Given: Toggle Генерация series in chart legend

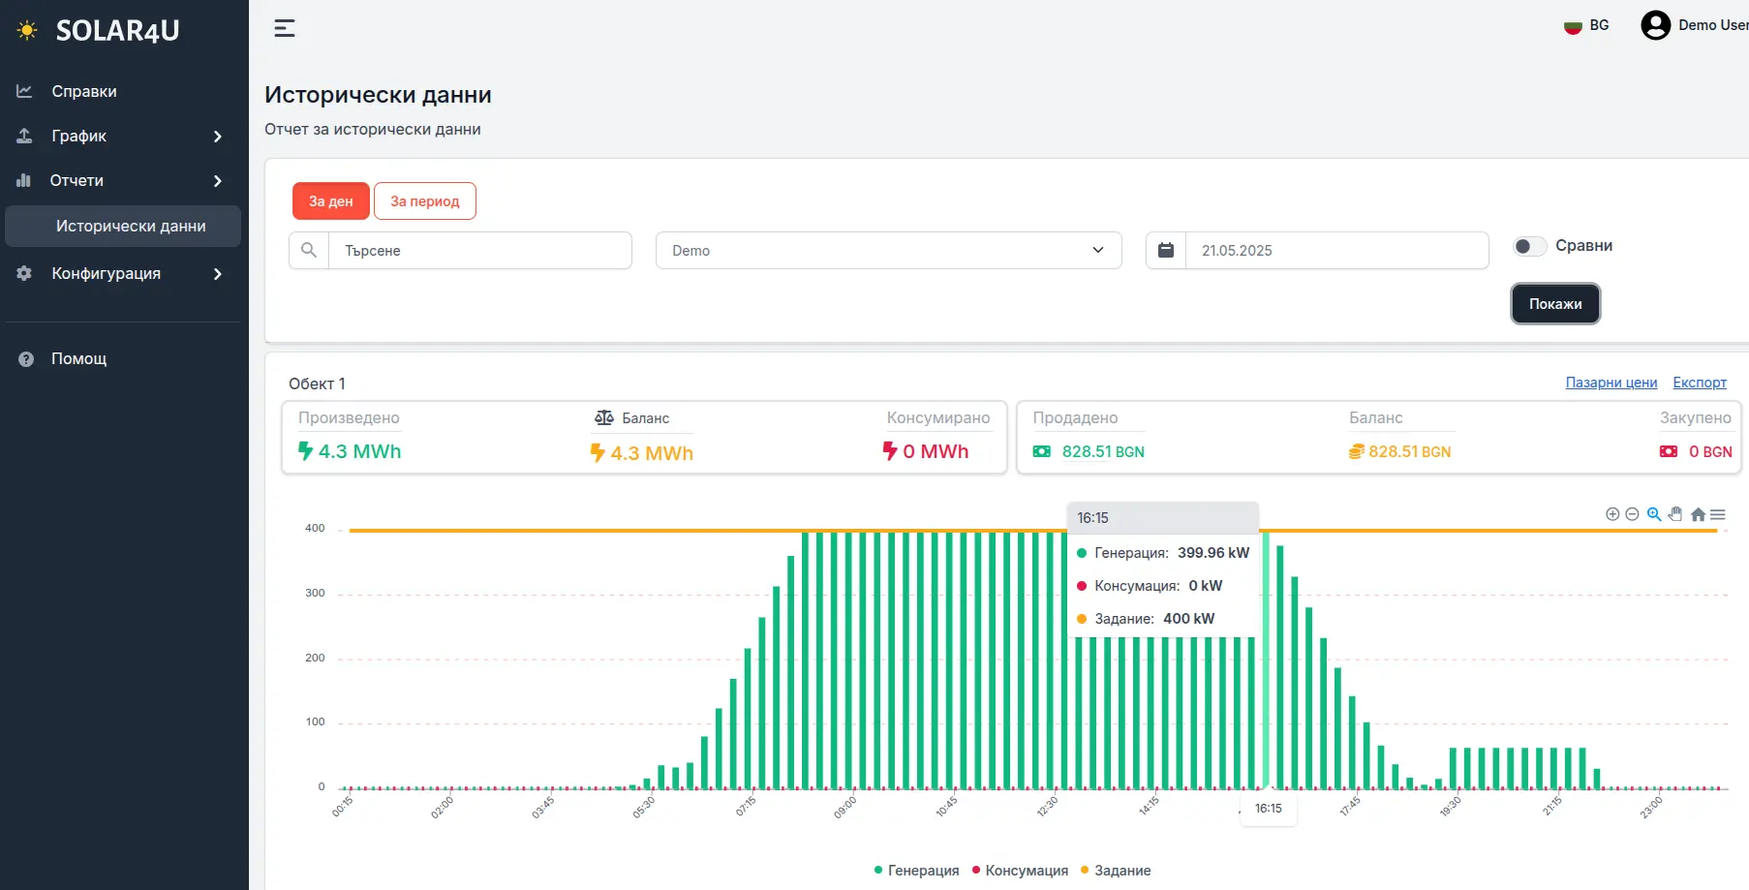Looking at the screenshot, I should click(x=916, y=871).
